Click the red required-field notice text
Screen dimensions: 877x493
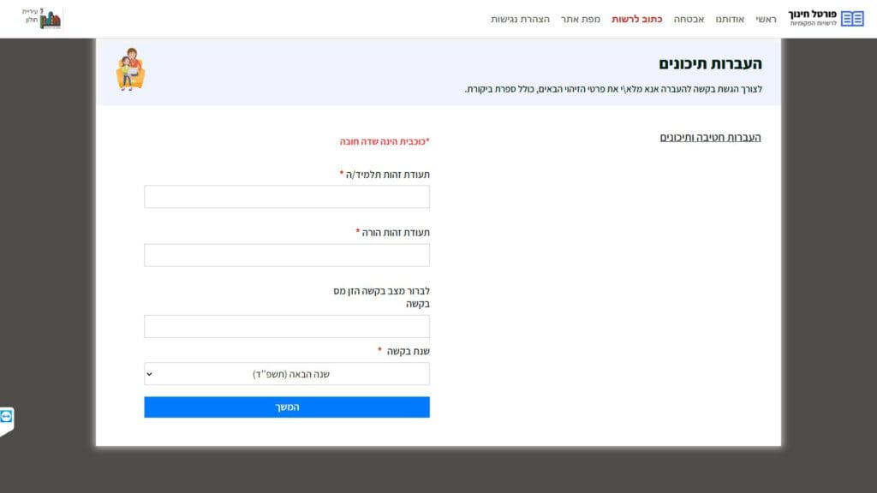385,141
